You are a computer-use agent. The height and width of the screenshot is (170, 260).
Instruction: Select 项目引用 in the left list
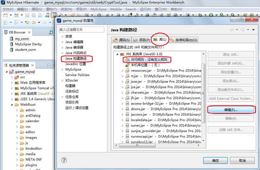(72, 102)
